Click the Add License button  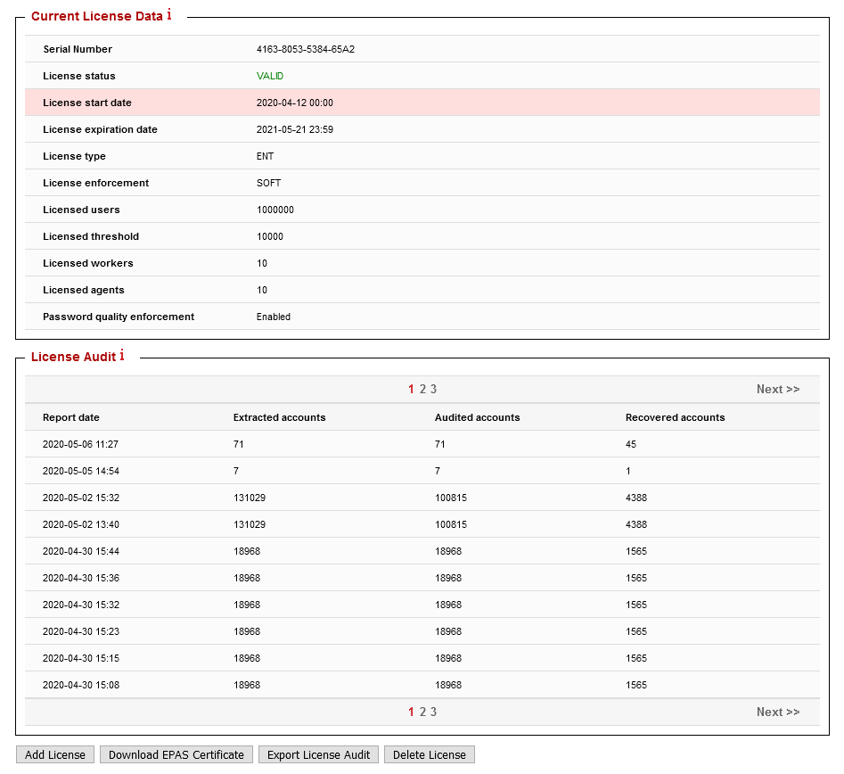54,753
